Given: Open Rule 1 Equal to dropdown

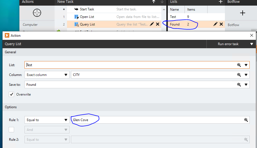Looking at the screenshot, I should (47, 120).
